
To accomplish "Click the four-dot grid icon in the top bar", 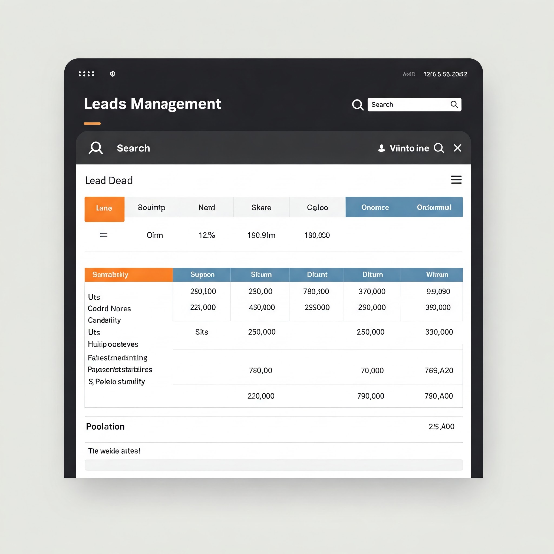I will pos(86,74).
